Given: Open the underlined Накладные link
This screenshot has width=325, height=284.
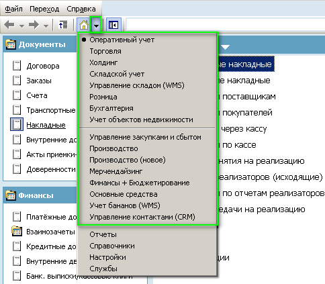Looking at the screenshot, I should (46, 125).
